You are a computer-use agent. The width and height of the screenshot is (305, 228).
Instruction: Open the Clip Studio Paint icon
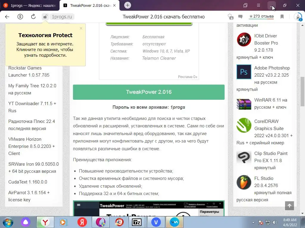[x=244, y=157]
